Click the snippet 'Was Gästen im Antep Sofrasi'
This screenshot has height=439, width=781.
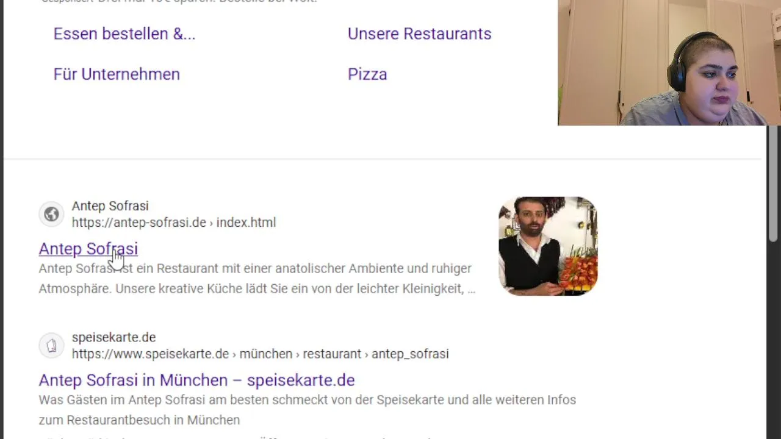(x=307, y=400)
